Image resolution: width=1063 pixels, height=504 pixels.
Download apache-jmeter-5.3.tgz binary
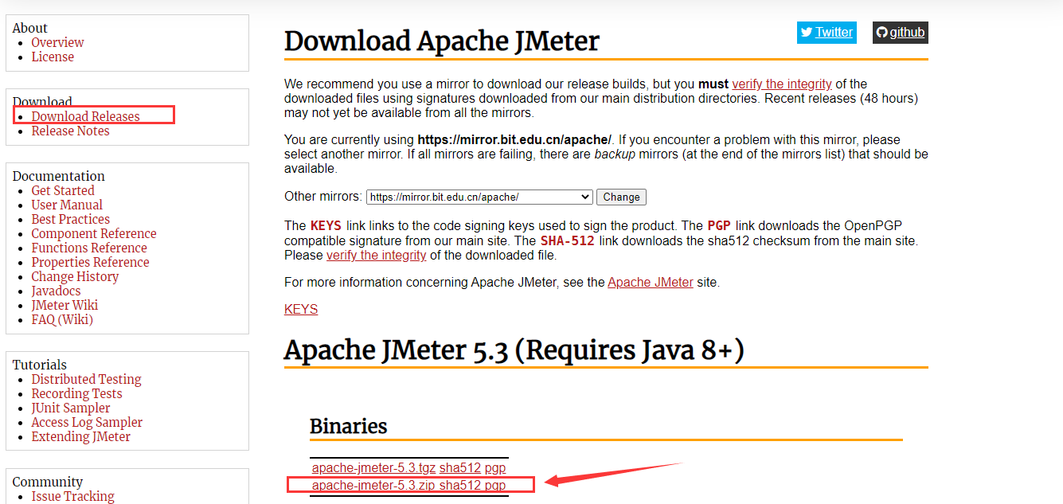(372, 467)
